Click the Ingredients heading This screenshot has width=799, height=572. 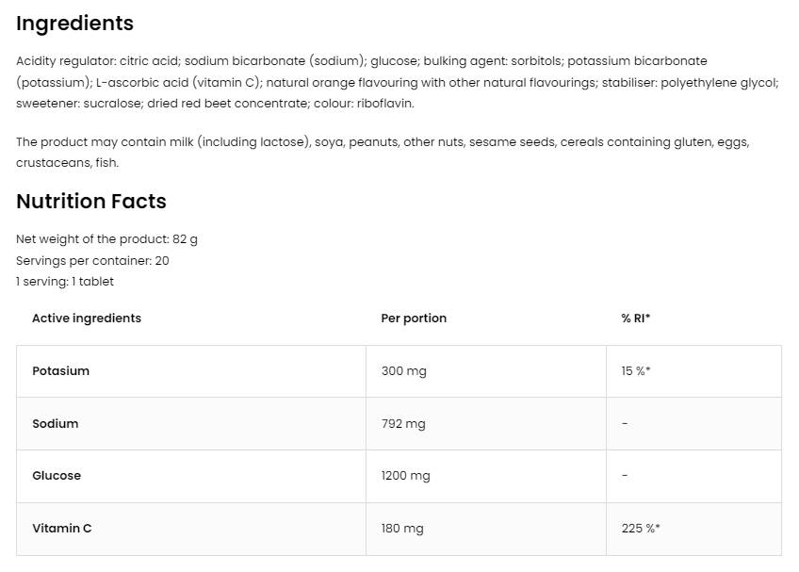pyautogui.click(x=75, y=24)
